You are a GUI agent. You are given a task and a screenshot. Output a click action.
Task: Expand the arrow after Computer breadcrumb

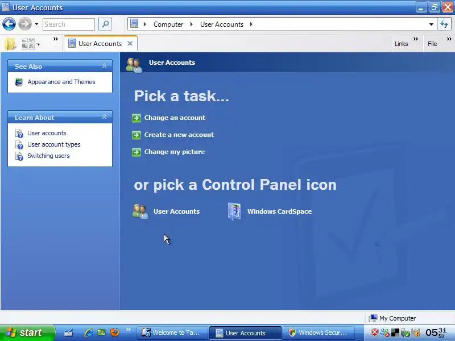pos(191,24)
